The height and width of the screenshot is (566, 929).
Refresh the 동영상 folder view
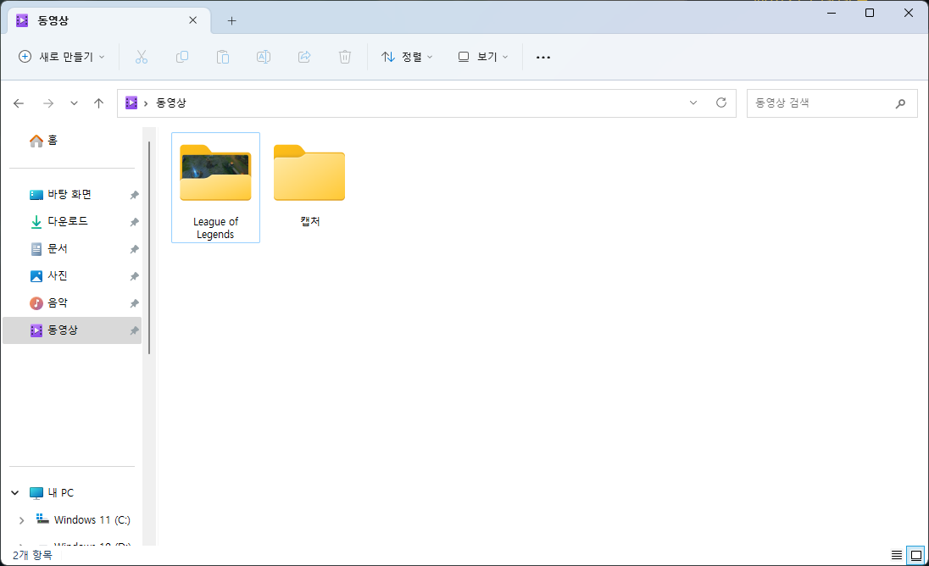click(720, 103)
